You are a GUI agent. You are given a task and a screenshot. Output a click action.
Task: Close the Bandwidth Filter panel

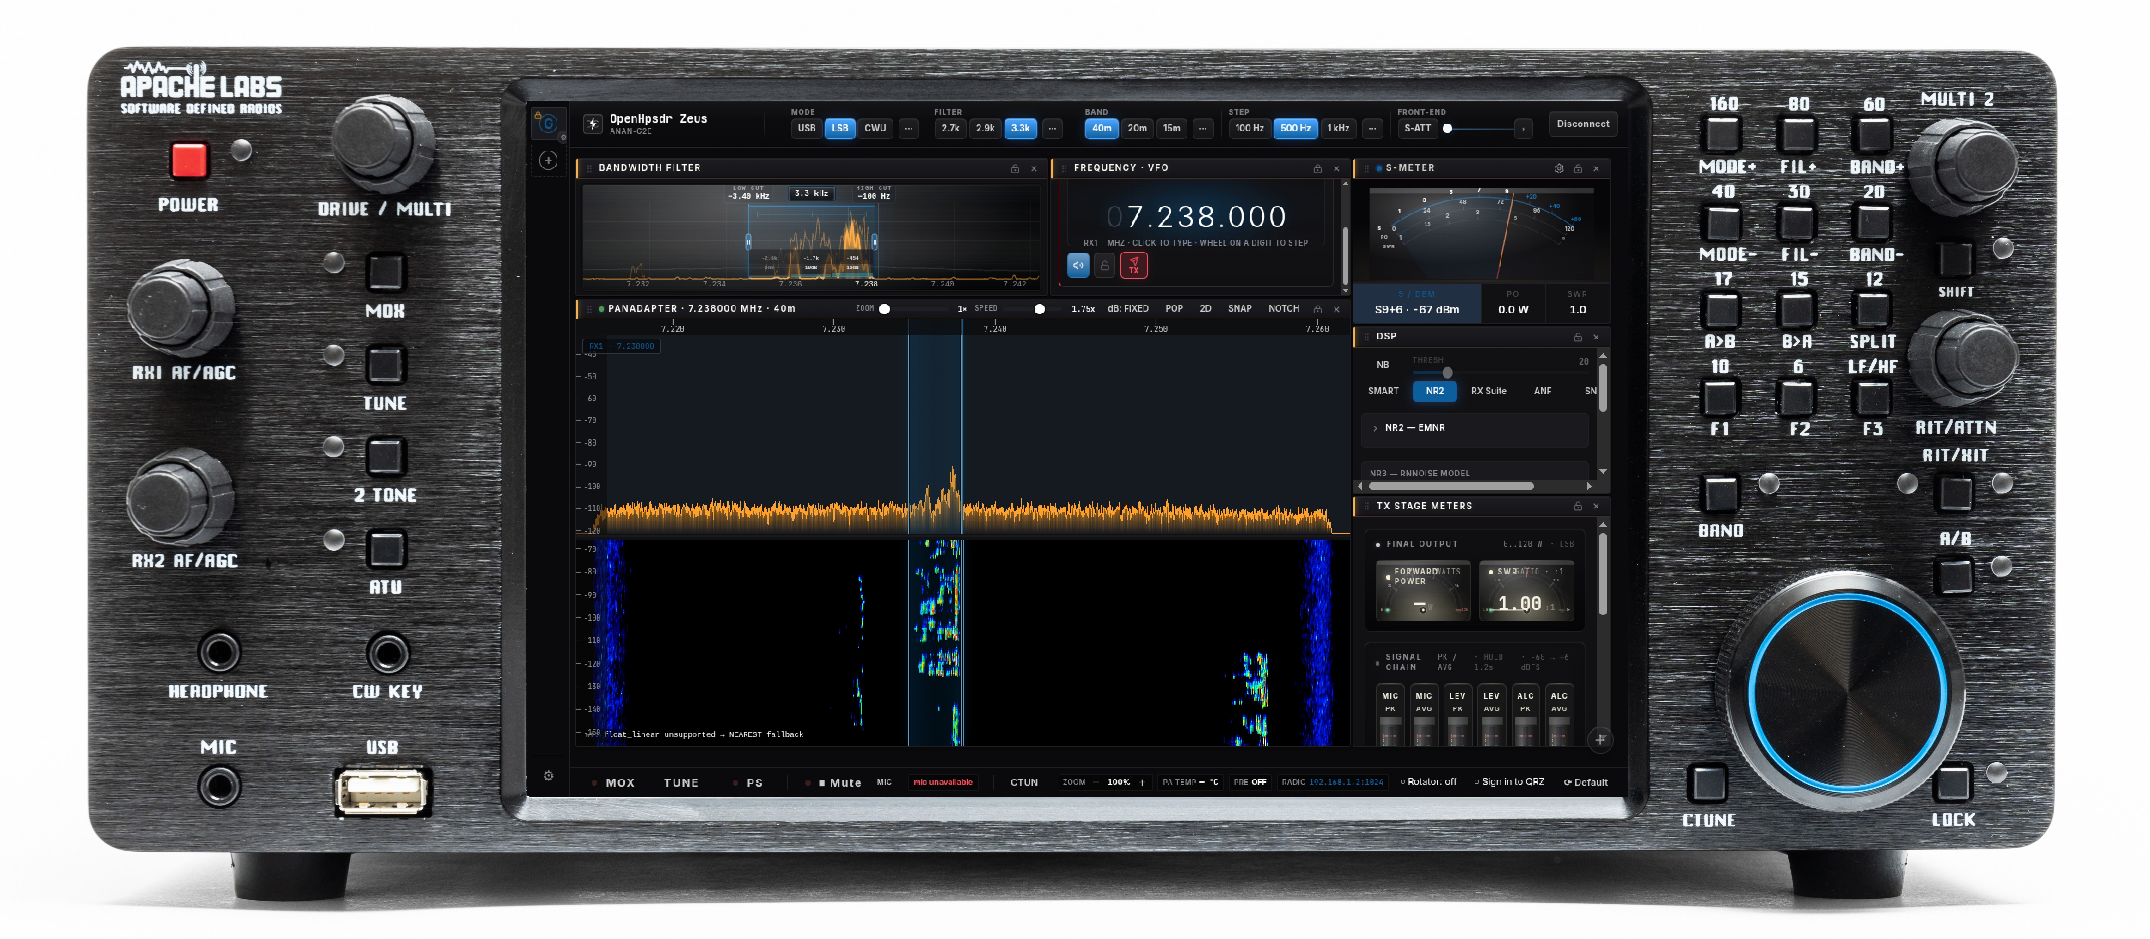[1034, 169]
